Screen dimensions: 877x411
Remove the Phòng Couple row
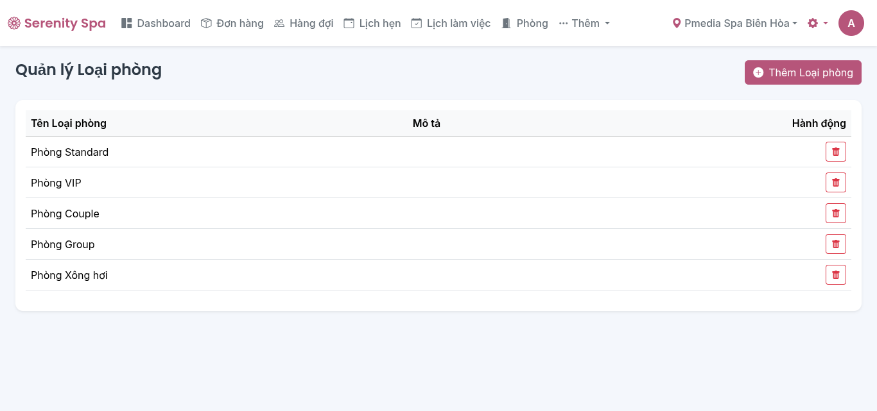click(x=835, y=214)
